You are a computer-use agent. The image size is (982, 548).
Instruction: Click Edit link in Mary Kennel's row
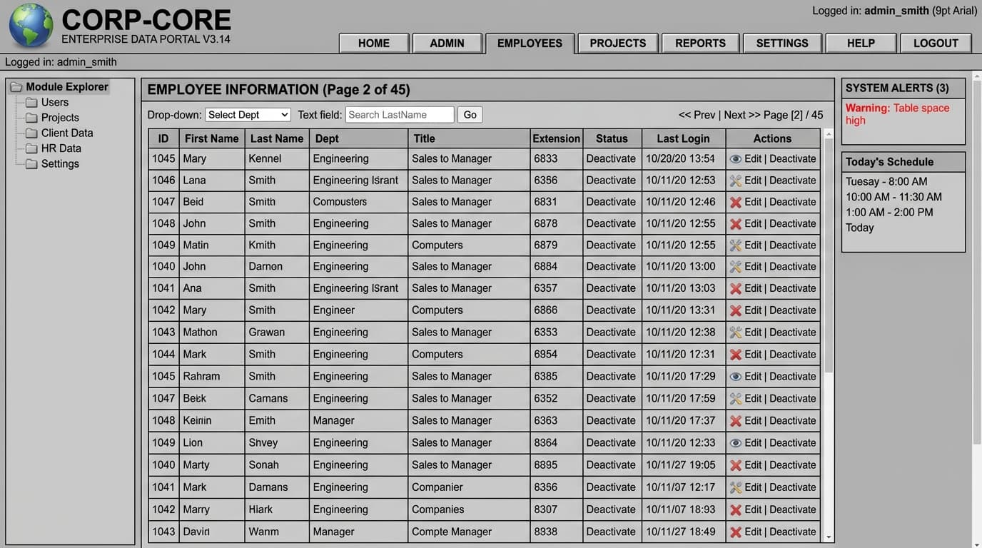(x=753, y=159)
